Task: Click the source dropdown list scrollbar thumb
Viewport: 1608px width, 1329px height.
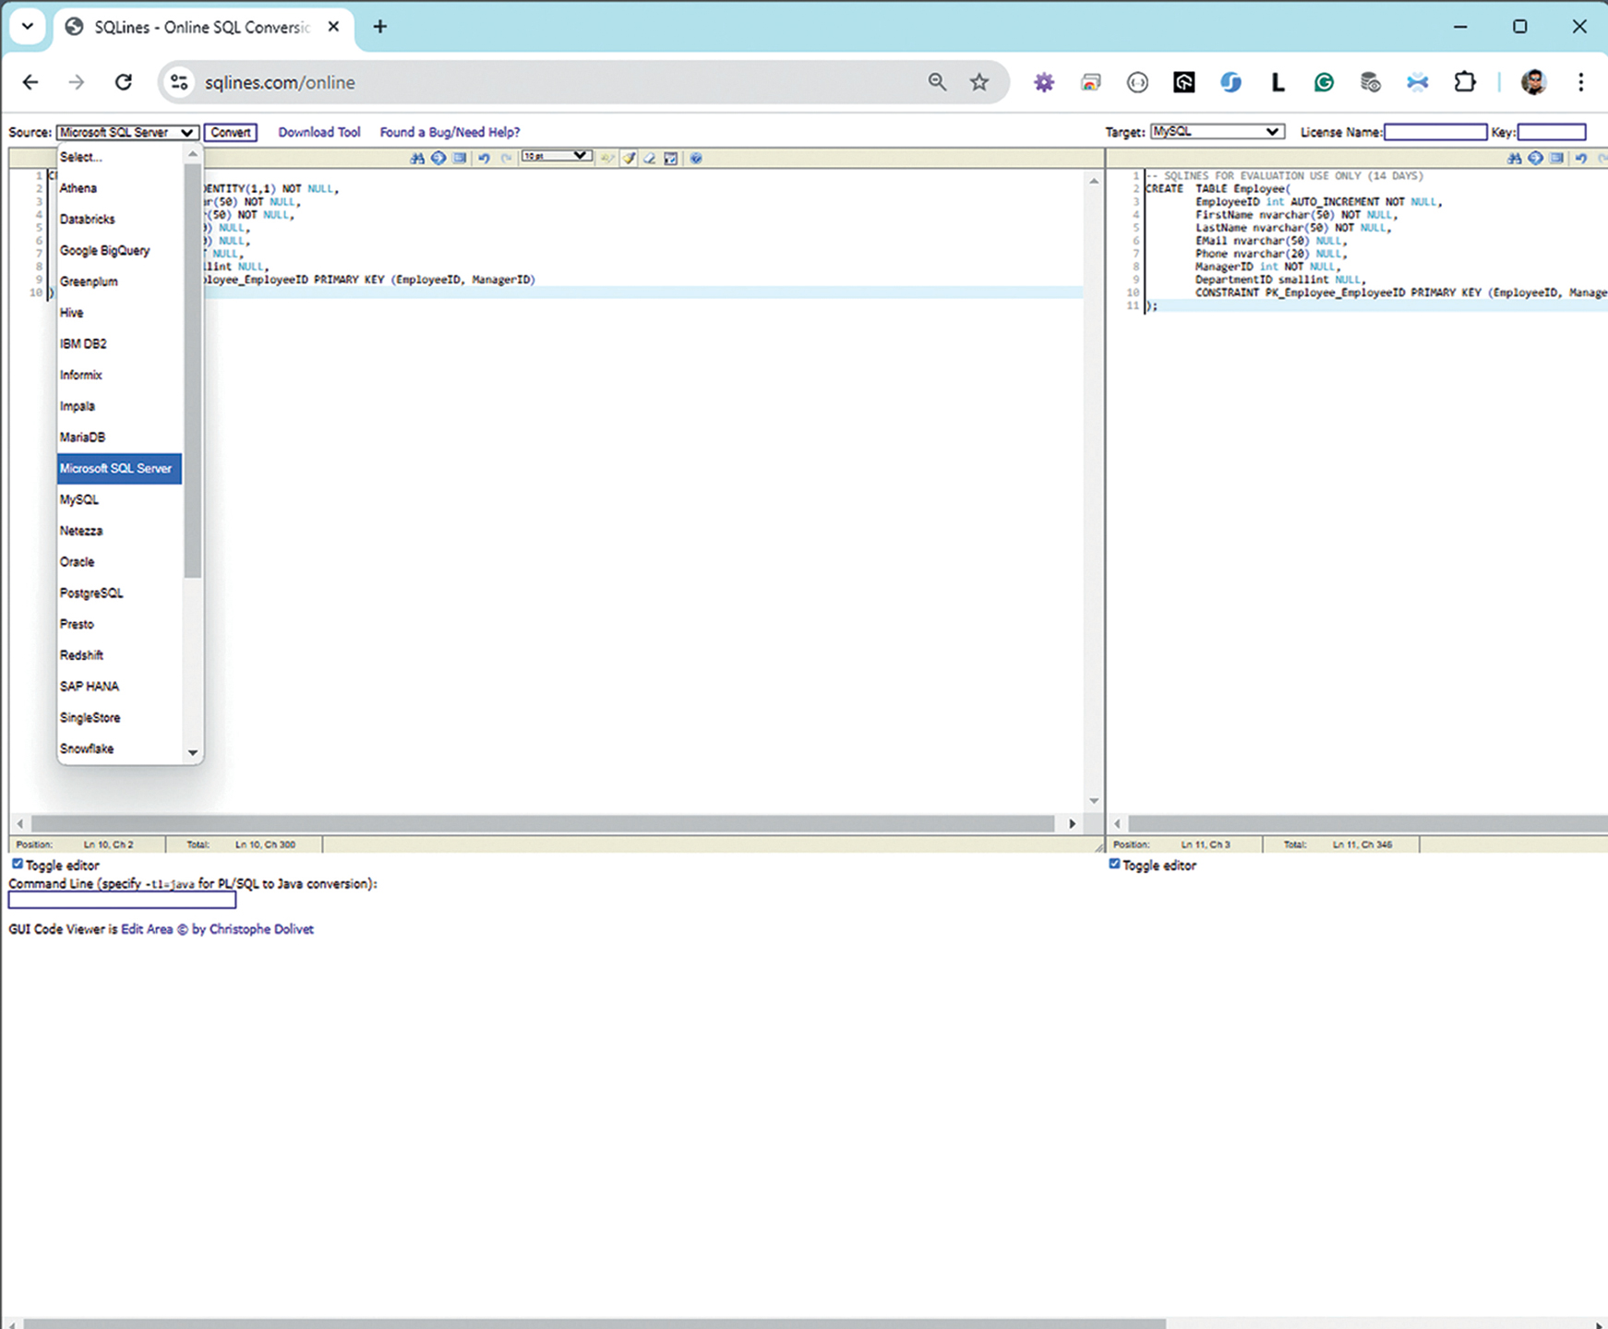Action: coord(192,371)
